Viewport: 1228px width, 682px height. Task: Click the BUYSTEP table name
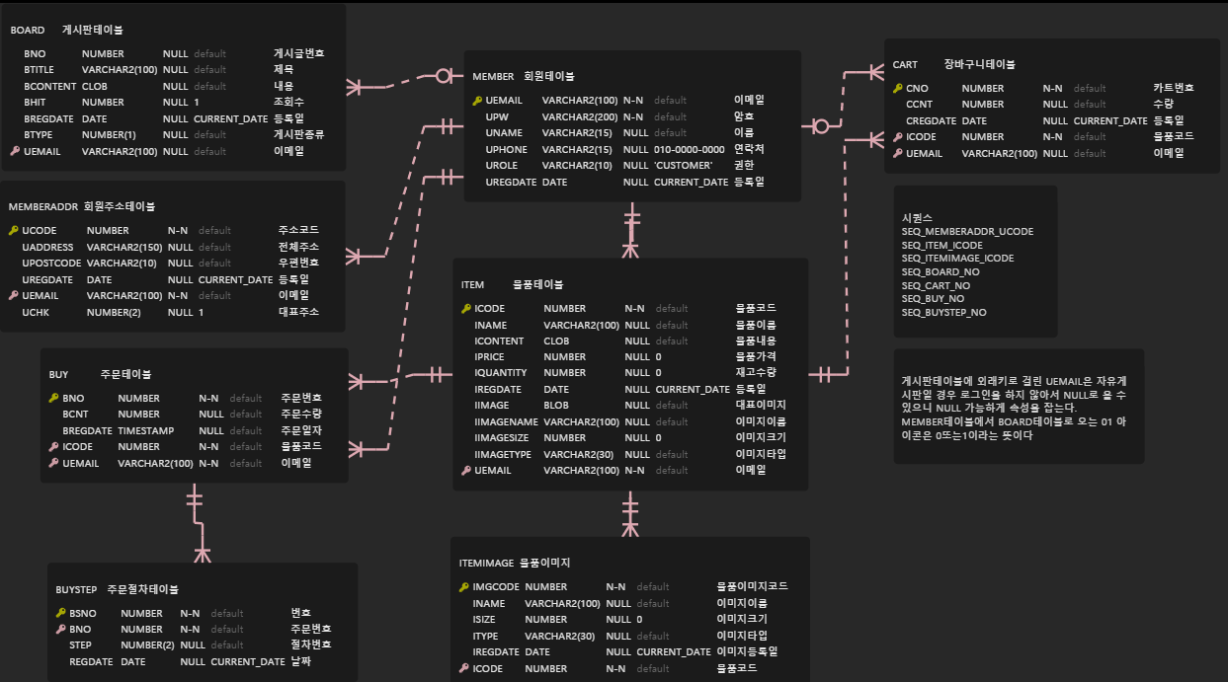[x=76, y=589]
